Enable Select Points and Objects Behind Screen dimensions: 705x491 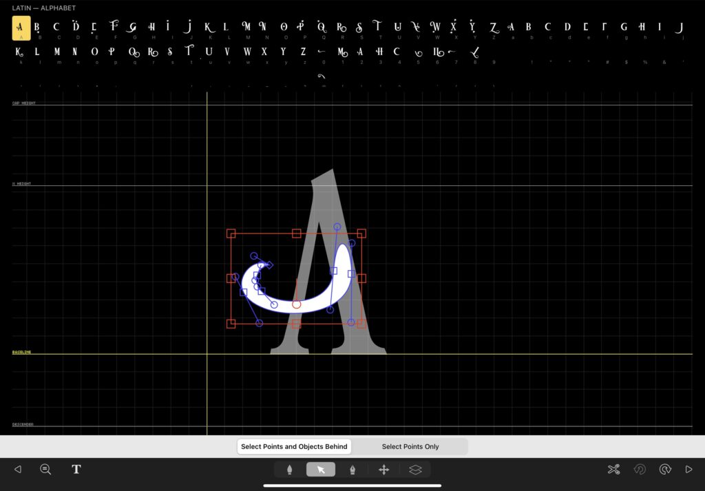coord(294,447)
